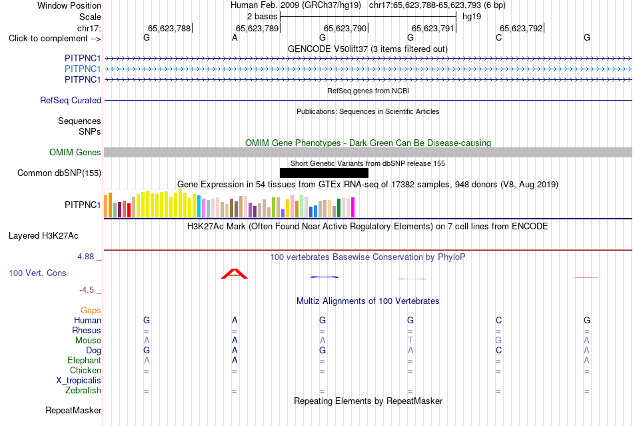Click base T in the Mouse alignment row

point(410,341)
